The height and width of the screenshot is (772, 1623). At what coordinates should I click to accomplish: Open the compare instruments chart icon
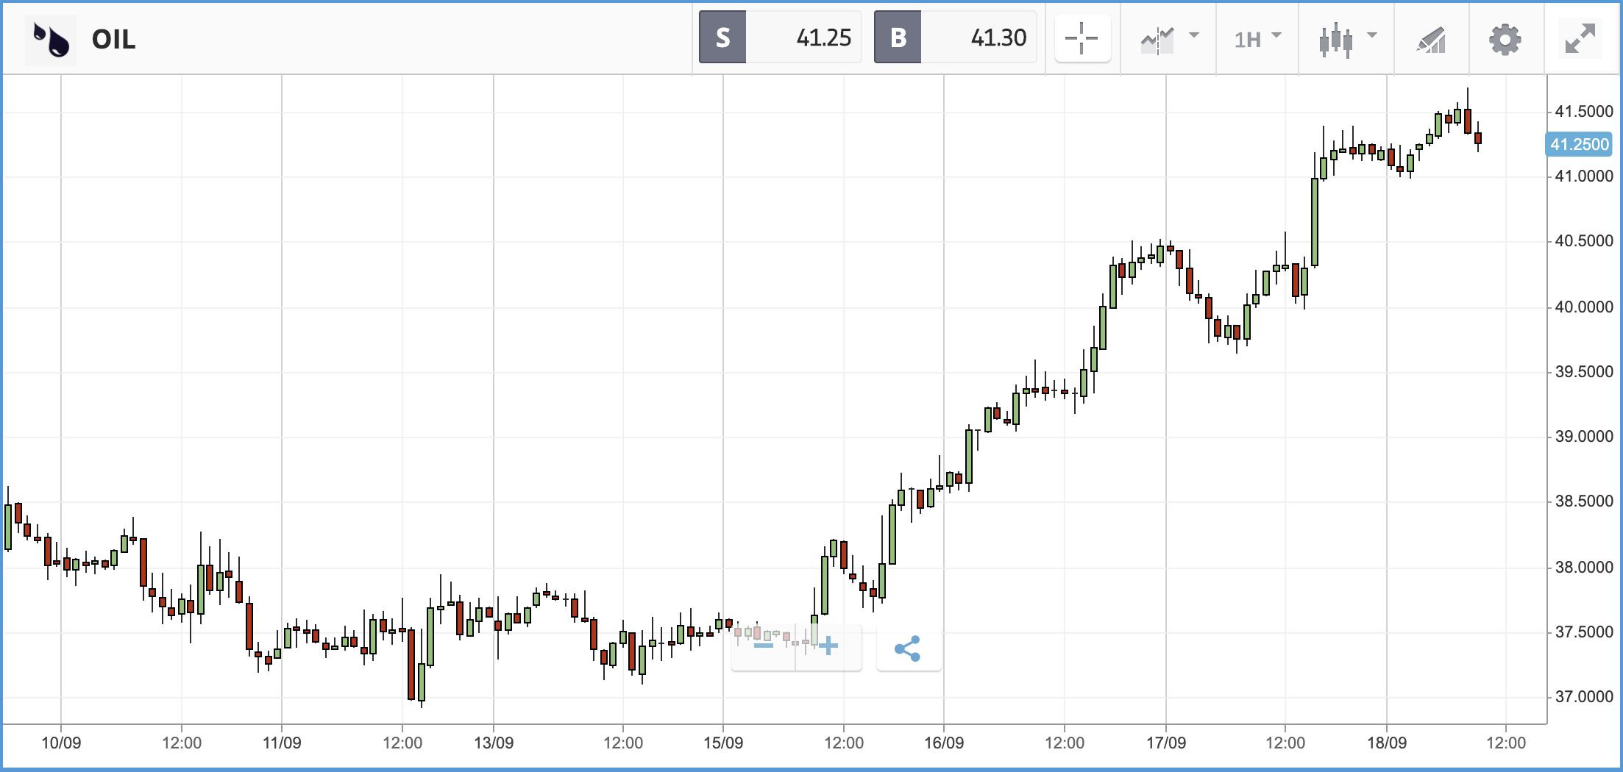click(x=1157, y=40)
